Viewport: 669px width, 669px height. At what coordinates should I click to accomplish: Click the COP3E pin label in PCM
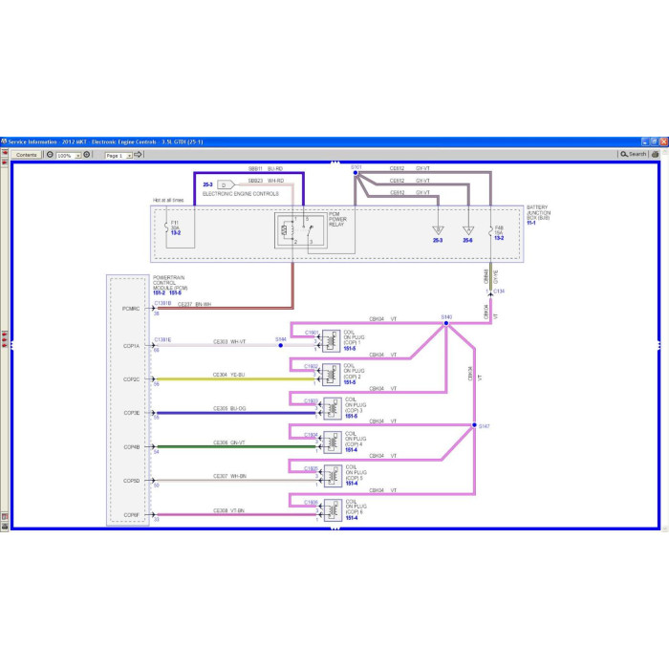point(132,413)
